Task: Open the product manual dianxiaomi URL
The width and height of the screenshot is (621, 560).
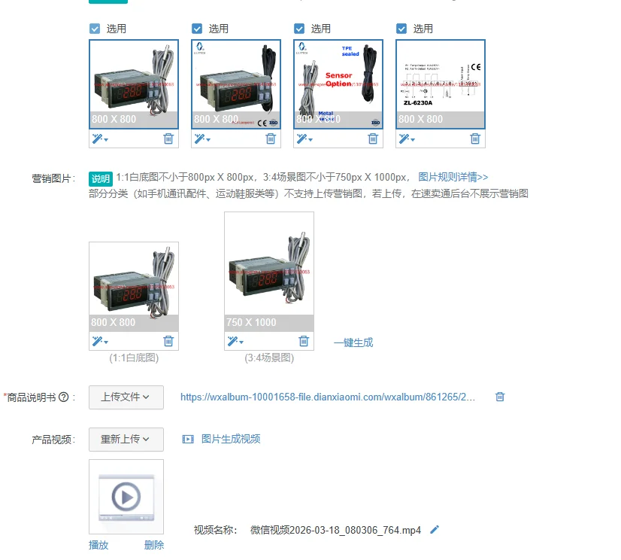Action: [x=328, y=397]
